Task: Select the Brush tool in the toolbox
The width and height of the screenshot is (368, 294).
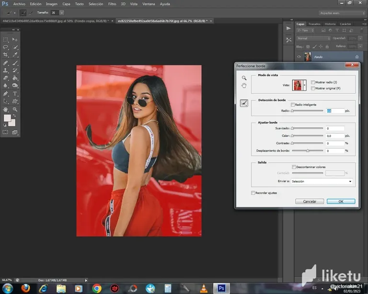Action: coord(15,63)
